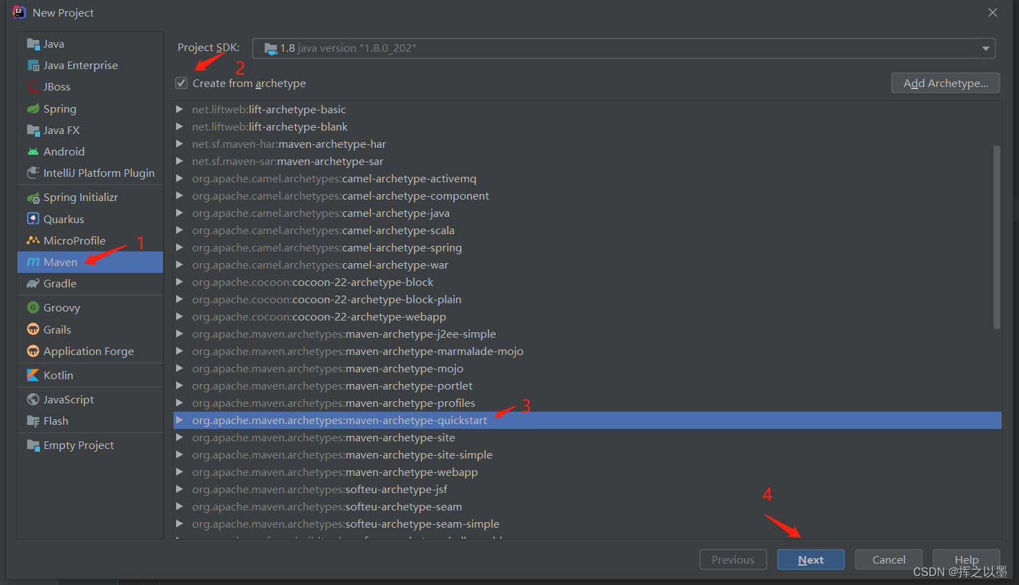Click the archetype list vertical scrollbar
This screenshot has width=1019, height=585.
[997, 237]
